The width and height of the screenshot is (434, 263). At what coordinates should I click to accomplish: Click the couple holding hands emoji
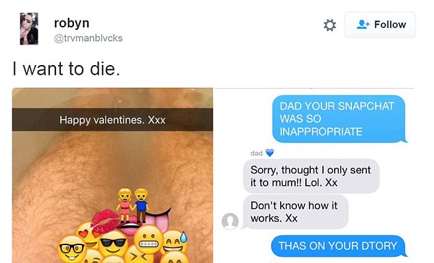click(x=133, y=205)
